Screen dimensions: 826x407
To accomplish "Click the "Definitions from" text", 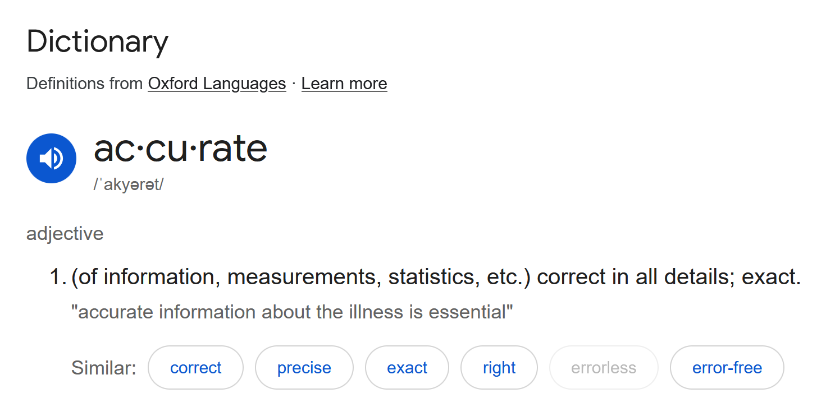I will [84, 84].
